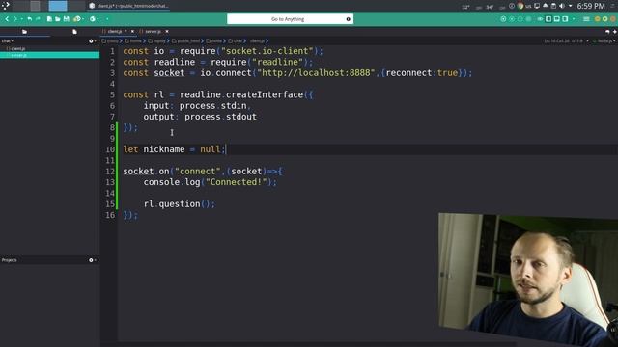Click the line and column position indicator

(556, 40)
